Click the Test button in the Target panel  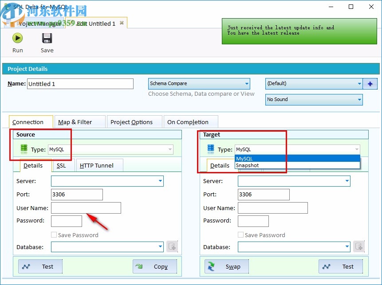coord(341,266)
